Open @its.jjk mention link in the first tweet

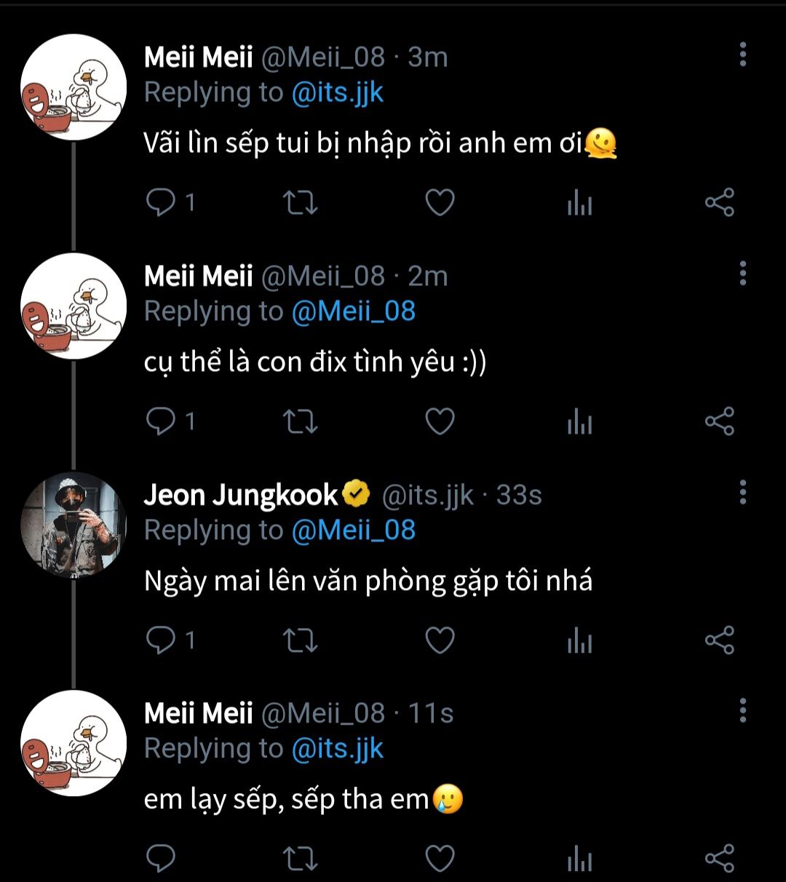(x=337, y=93)
